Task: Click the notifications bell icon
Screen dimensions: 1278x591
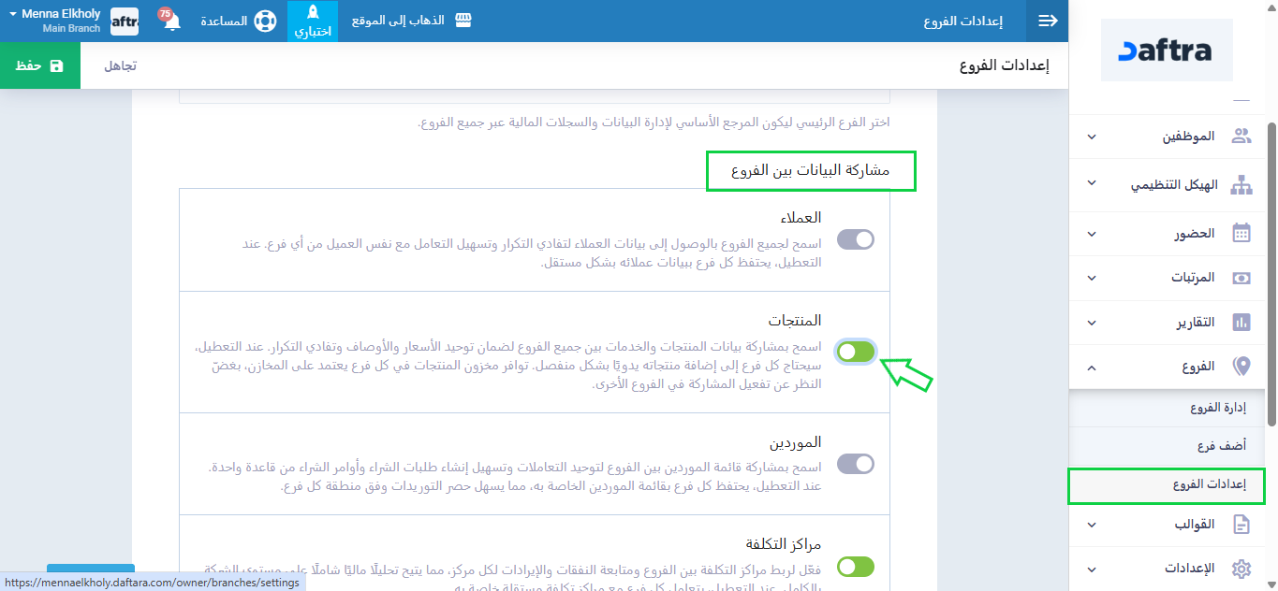Action: point(172,22)
